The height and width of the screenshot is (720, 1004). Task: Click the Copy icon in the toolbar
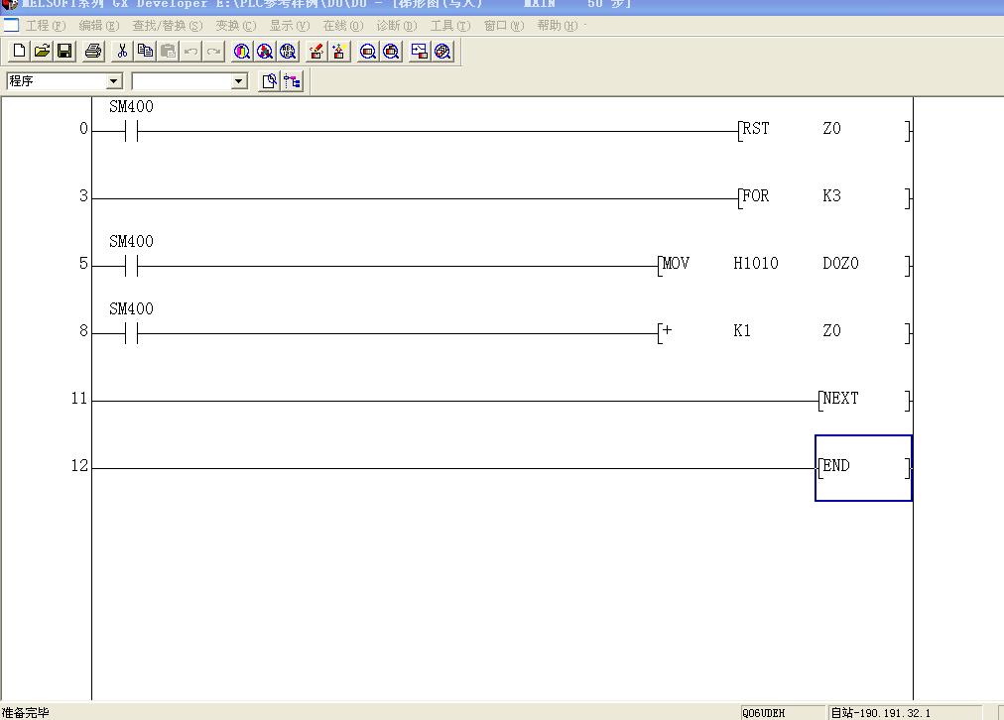tap(145, 52)
